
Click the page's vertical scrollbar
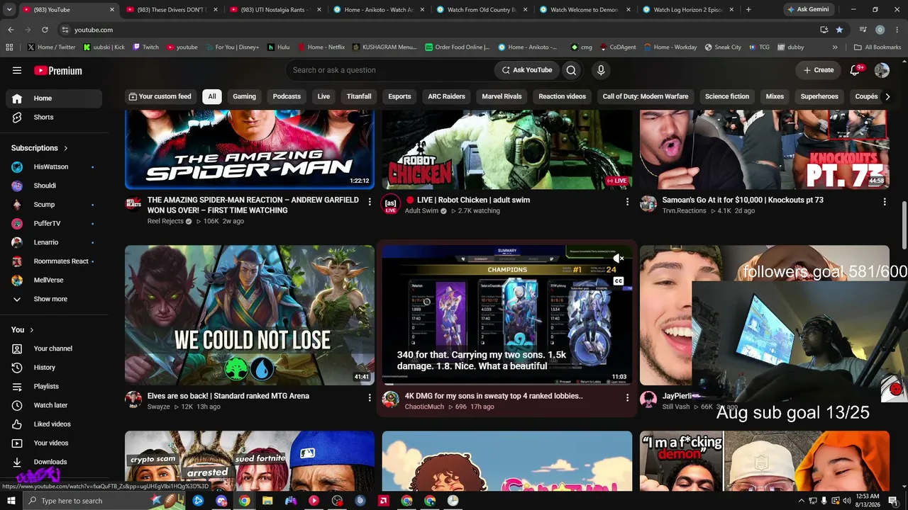point(904,227)
